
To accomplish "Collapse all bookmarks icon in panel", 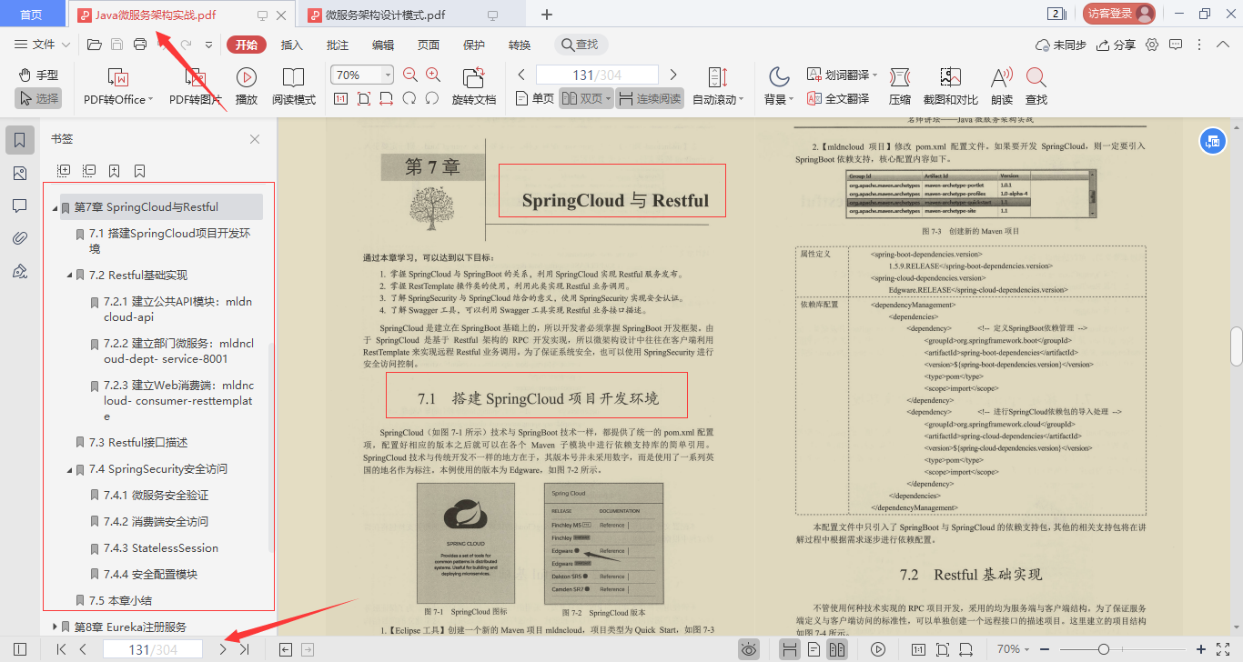I will tap(89, 170).
